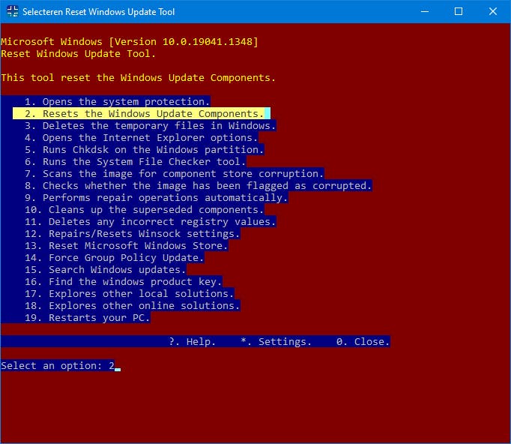Maximize the Reset Windows Update Tool window
The image size is (511, 444).
click(459, 11)
